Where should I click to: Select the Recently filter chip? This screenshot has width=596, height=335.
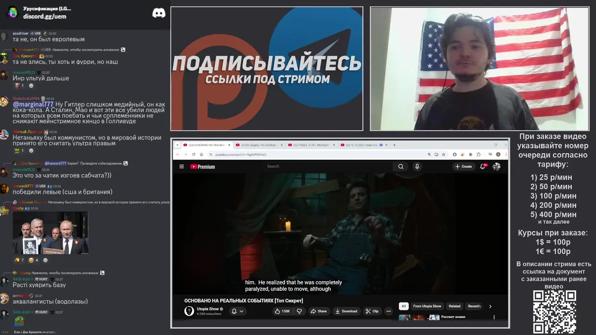click(x=474, y=306)
